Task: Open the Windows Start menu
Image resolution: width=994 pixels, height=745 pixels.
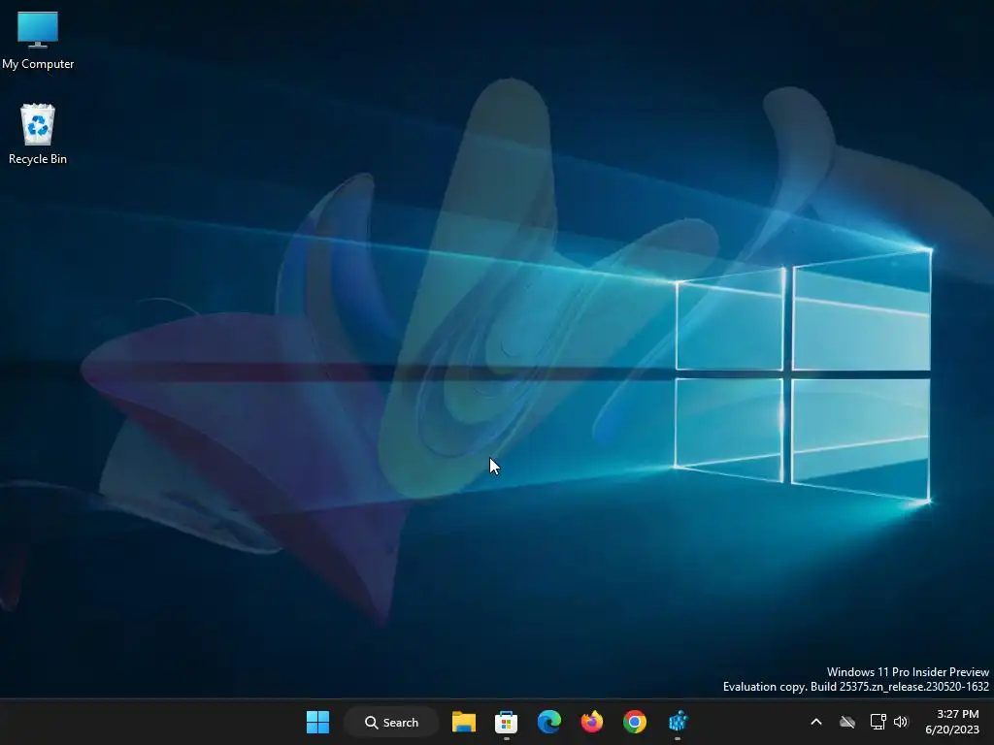Action: point(317,722)
